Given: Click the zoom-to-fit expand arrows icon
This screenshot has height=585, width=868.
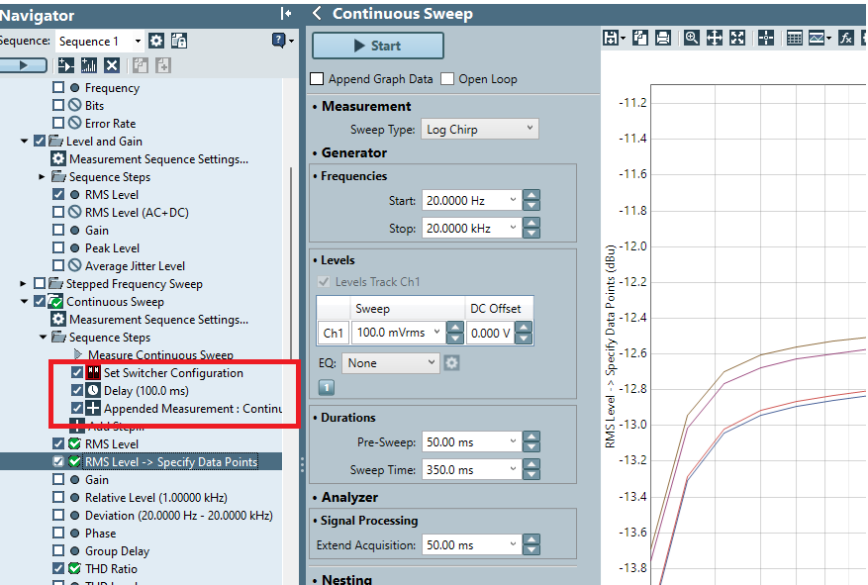Looking at the screenshot, I should 737,38.
